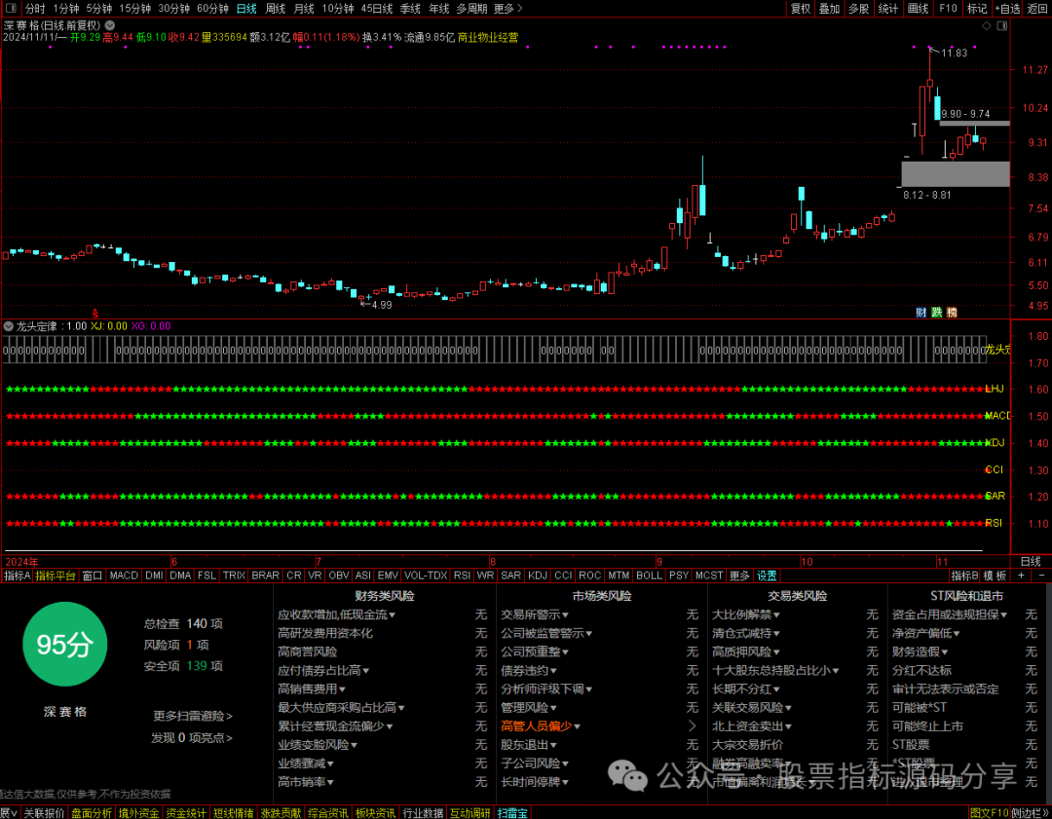This screenshot has width=1052, height=819.
Task: Open the 扫雷宝 bottom tab
Action: [x=512, y=813]
